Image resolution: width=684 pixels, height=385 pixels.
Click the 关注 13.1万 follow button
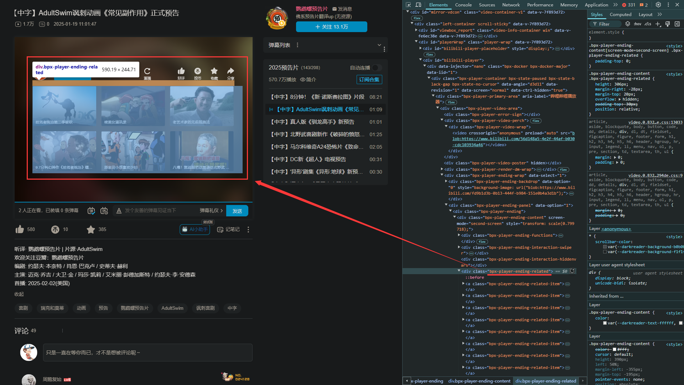tap(331, 27)
